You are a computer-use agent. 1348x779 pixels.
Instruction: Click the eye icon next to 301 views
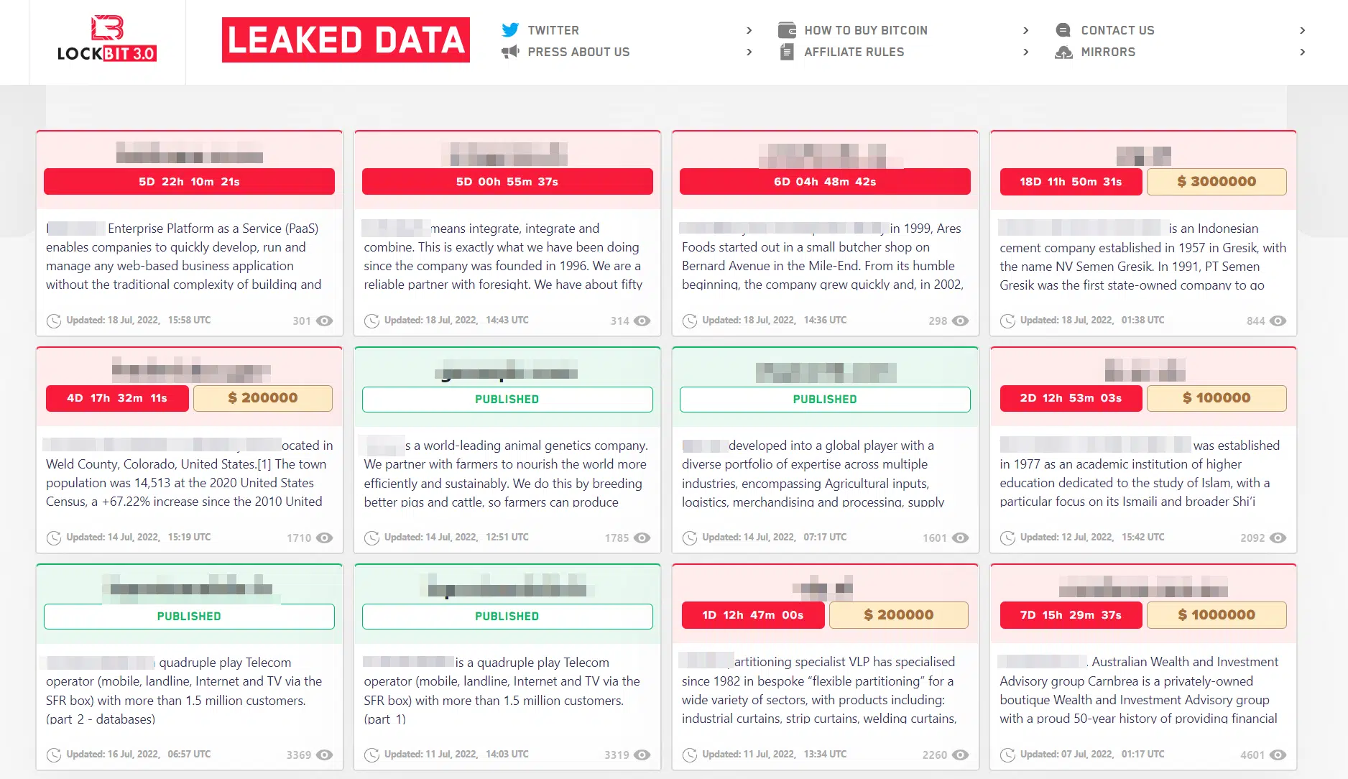point(325,321)
